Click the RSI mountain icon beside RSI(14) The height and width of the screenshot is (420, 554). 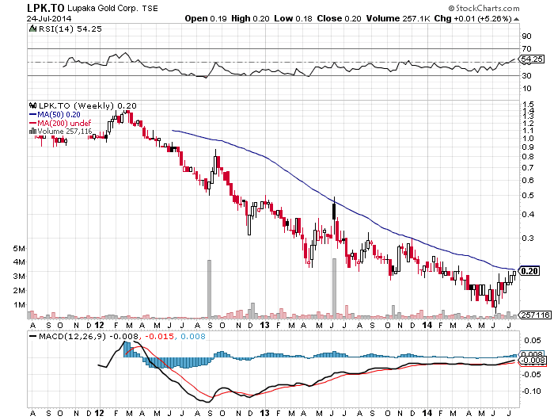click(x=33, y=29)
